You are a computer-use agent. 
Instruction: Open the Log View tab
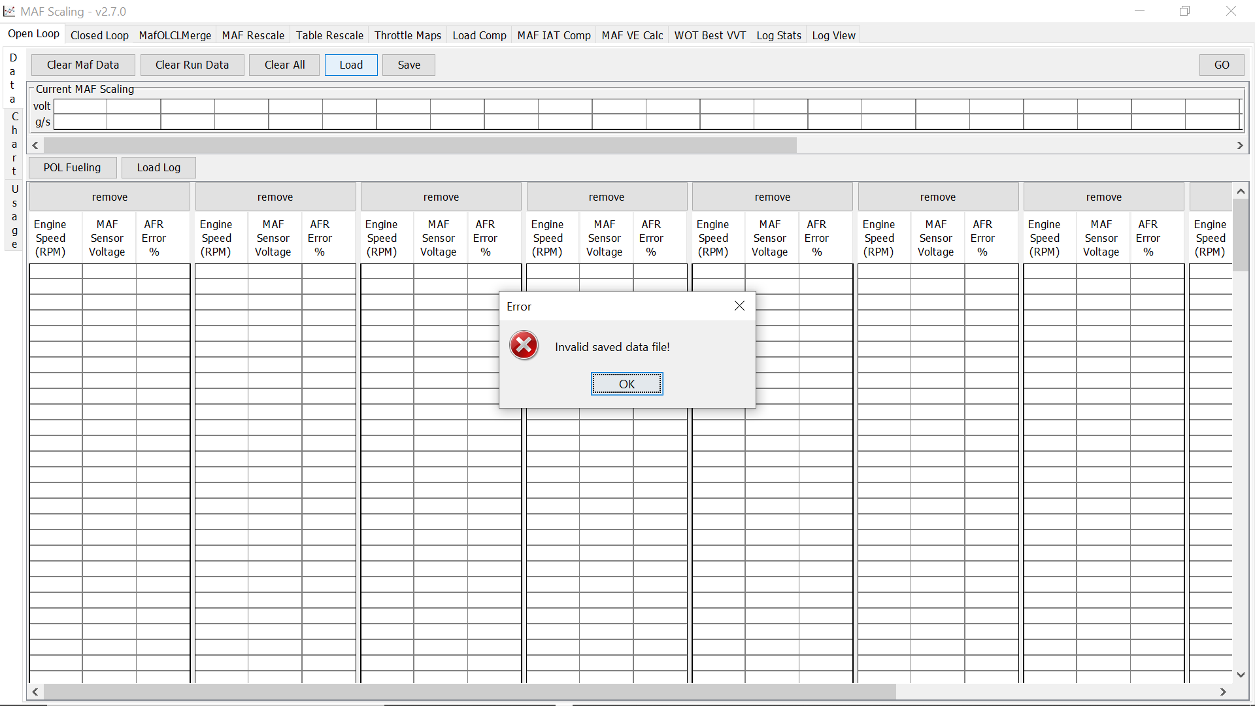coord(833,35)
